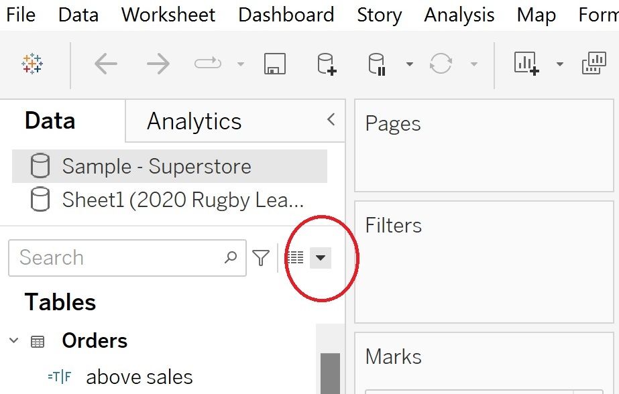Toggle the view data grid icon
Screen dimensions: 619x394
[295, 257]
